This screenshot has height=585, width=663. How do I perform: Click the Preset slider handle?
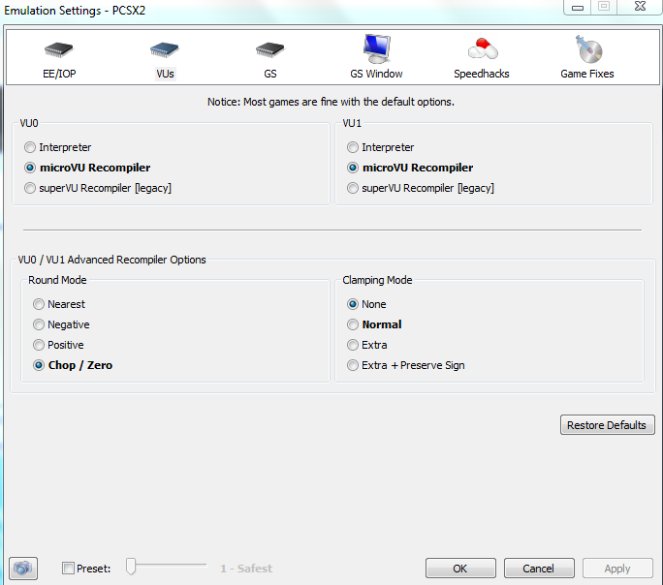(131, 567)
